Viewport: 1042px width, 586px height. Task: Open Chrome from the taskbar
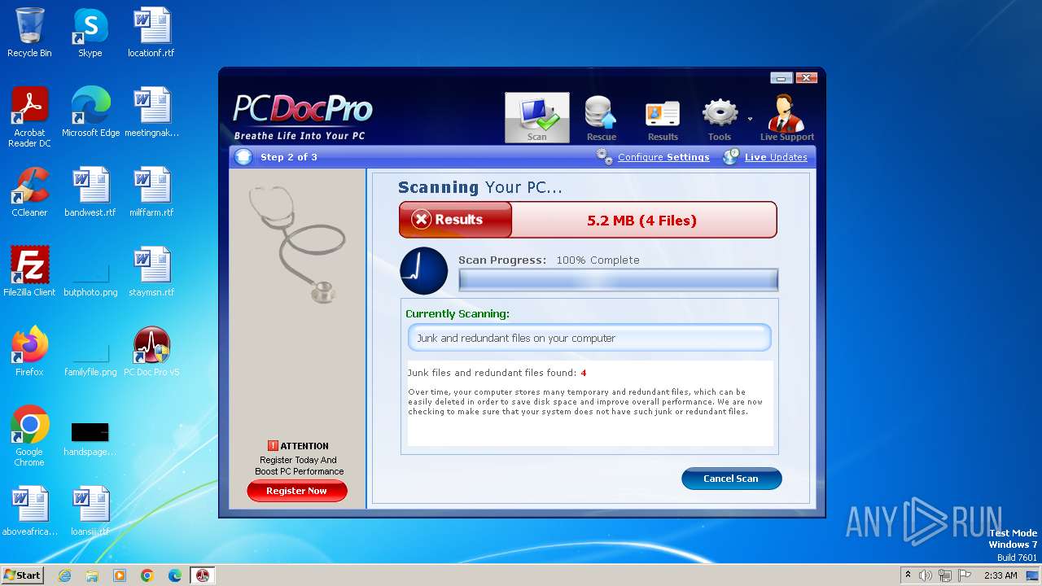click(x=147, y=575)
